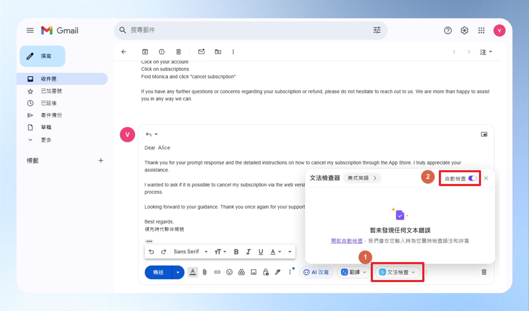Open the text size dropdown
Viewport: 529px width, 311px height.
tap(220, 252)
